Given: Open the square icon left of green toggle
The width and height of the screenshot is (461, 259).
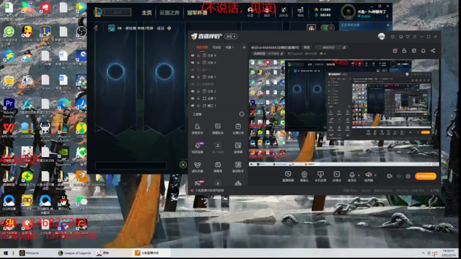Looking at the screenshot, I should (x=311, y=28).
